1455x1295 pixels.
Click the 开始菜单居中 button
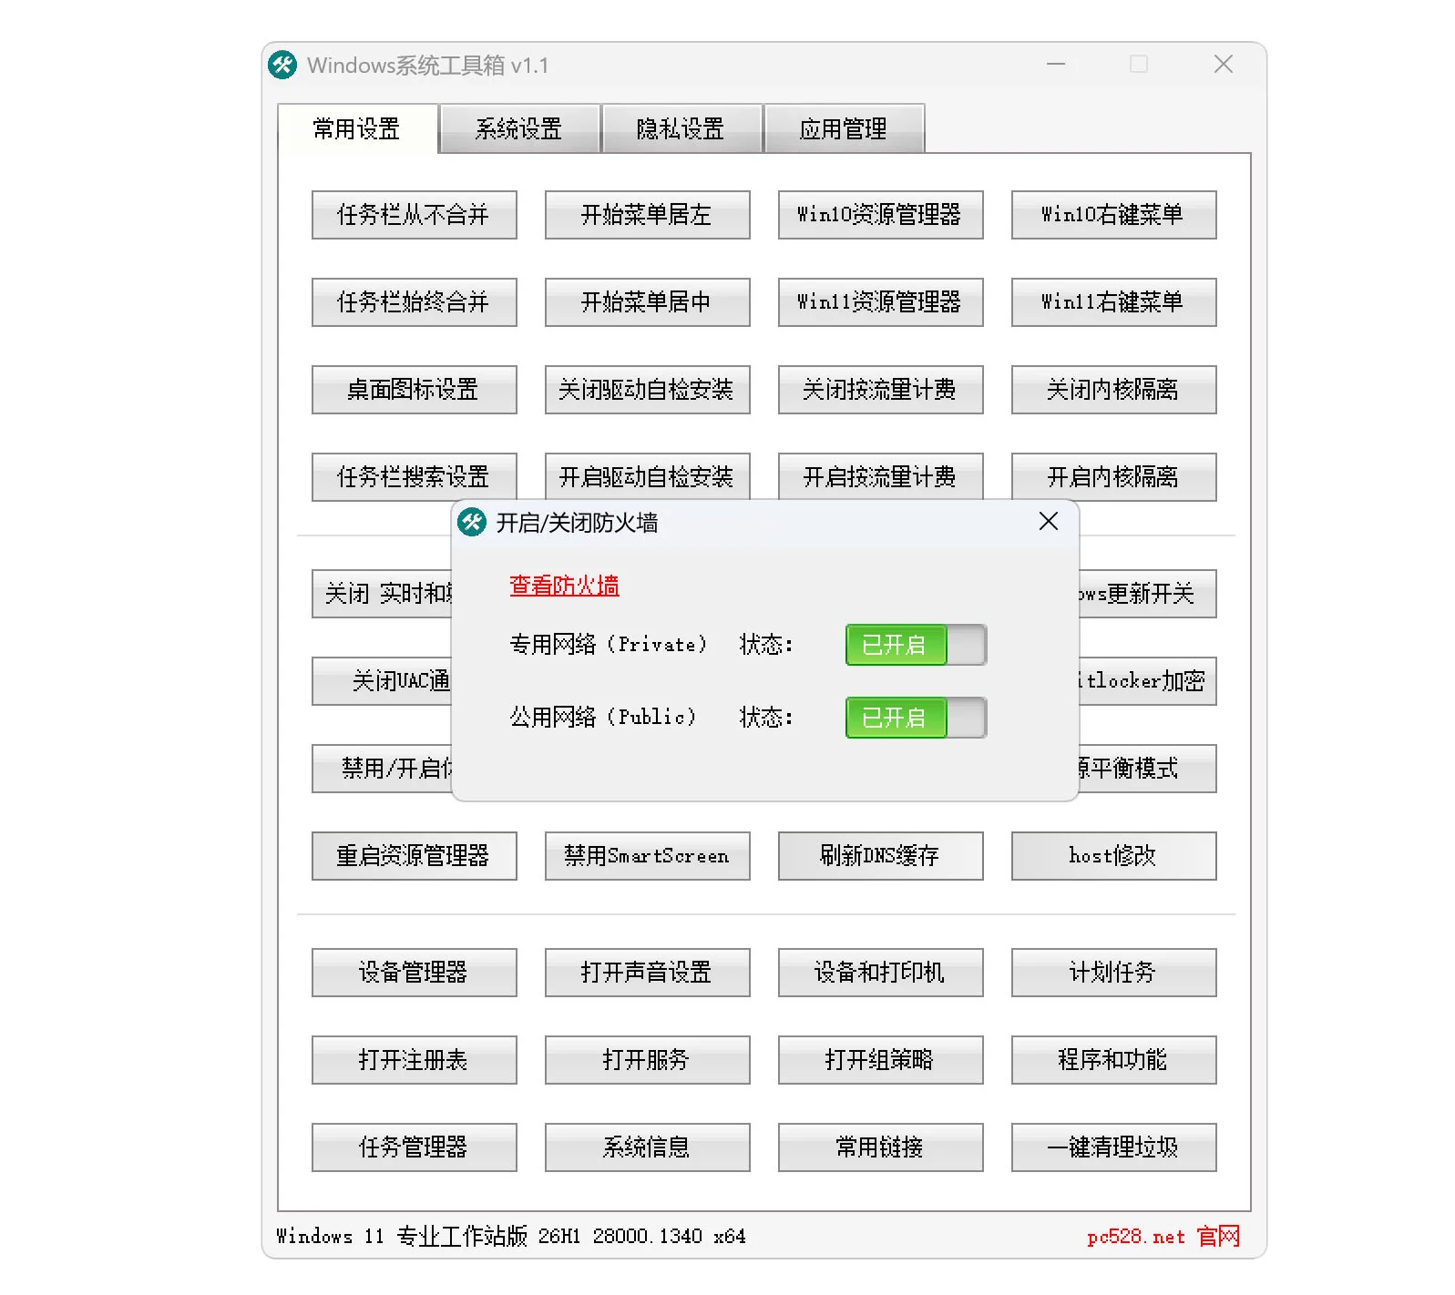pyautogui.click(x=648, y=302)
